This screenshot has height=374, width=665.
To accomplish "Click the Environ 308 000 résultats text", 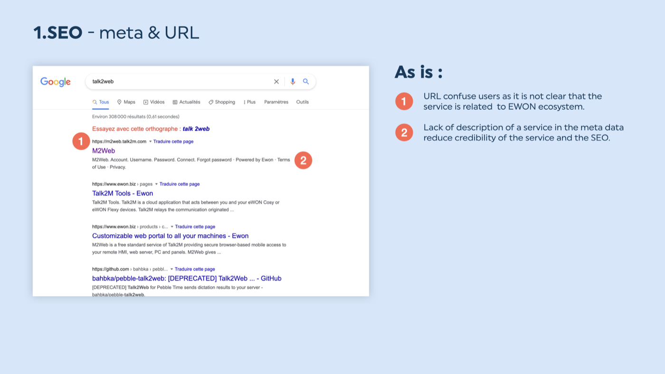I will pyautogui.click(x=136, y=116).
